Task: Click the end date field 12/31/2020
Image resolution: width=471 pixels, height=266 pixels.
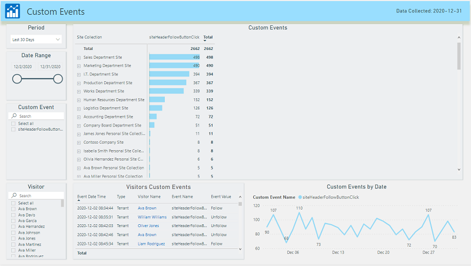Action: [x=50, y=66]
